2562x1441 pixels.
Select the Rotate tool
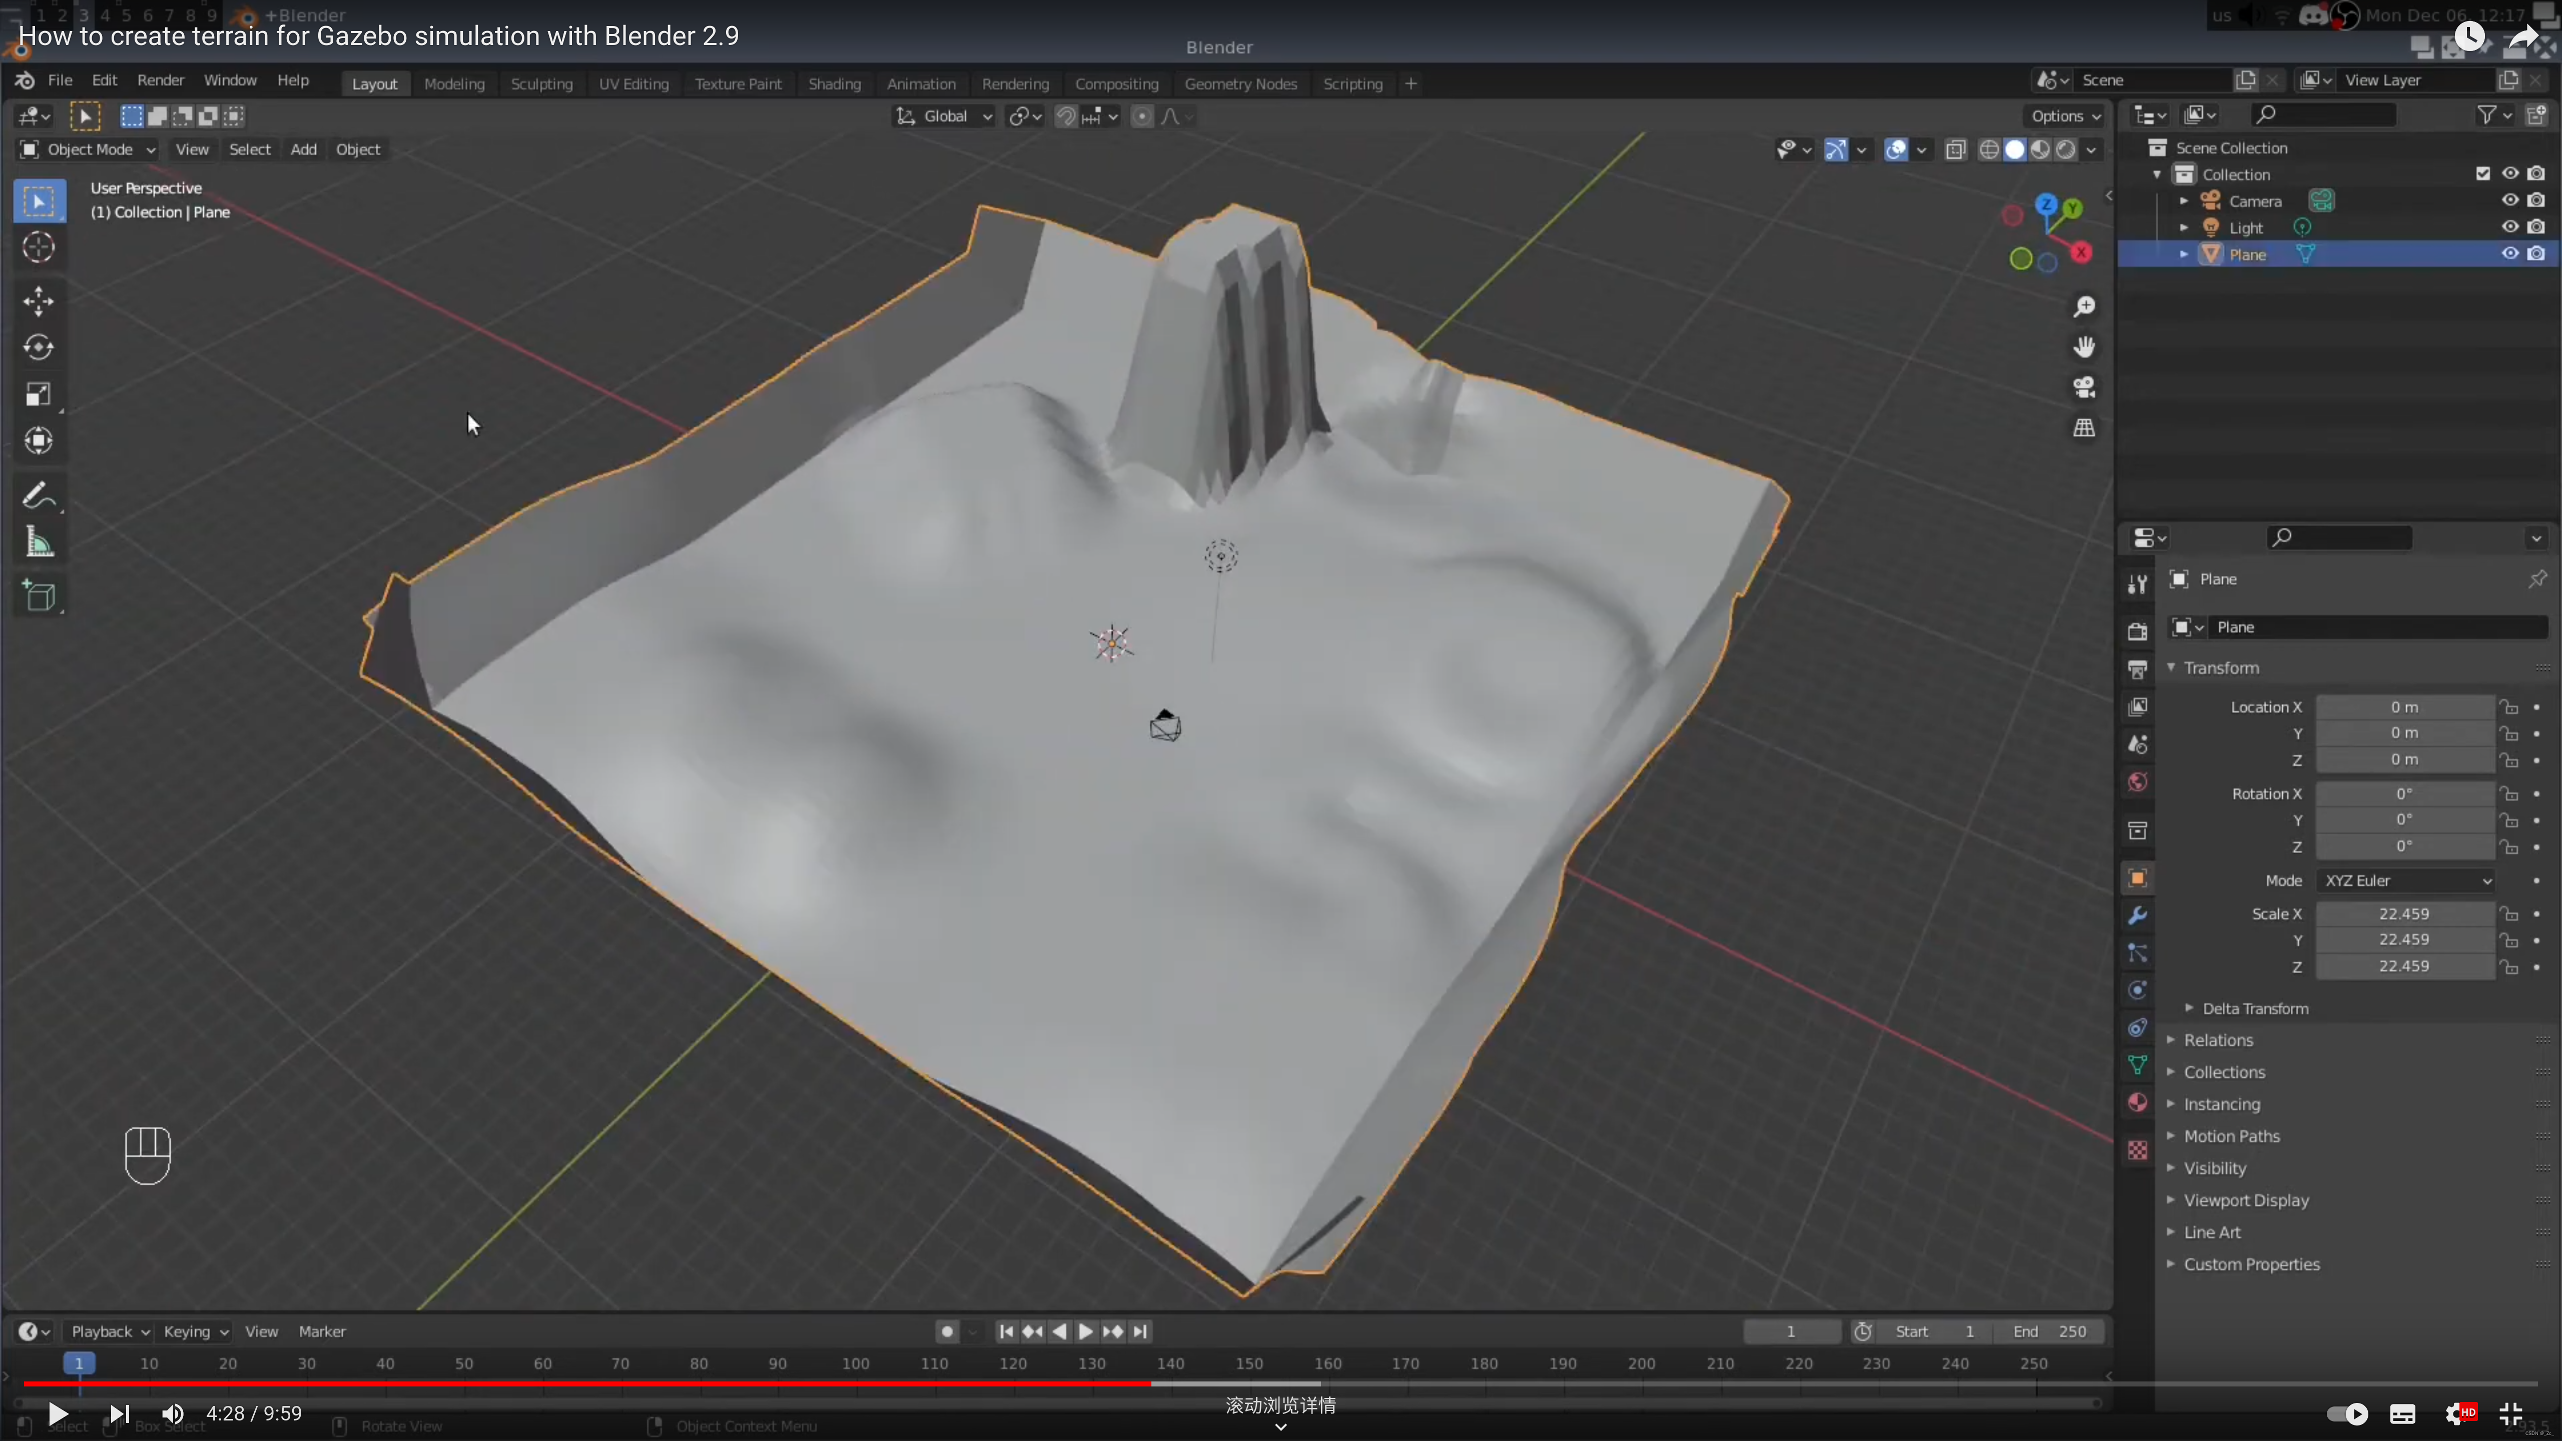(39, 347)
